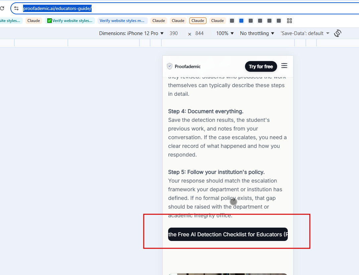Open the blue 'Verify website styles m...' tab group
The height and width of the screenshot is (275, 359).
pyautogui.click(x=122, y=21)
